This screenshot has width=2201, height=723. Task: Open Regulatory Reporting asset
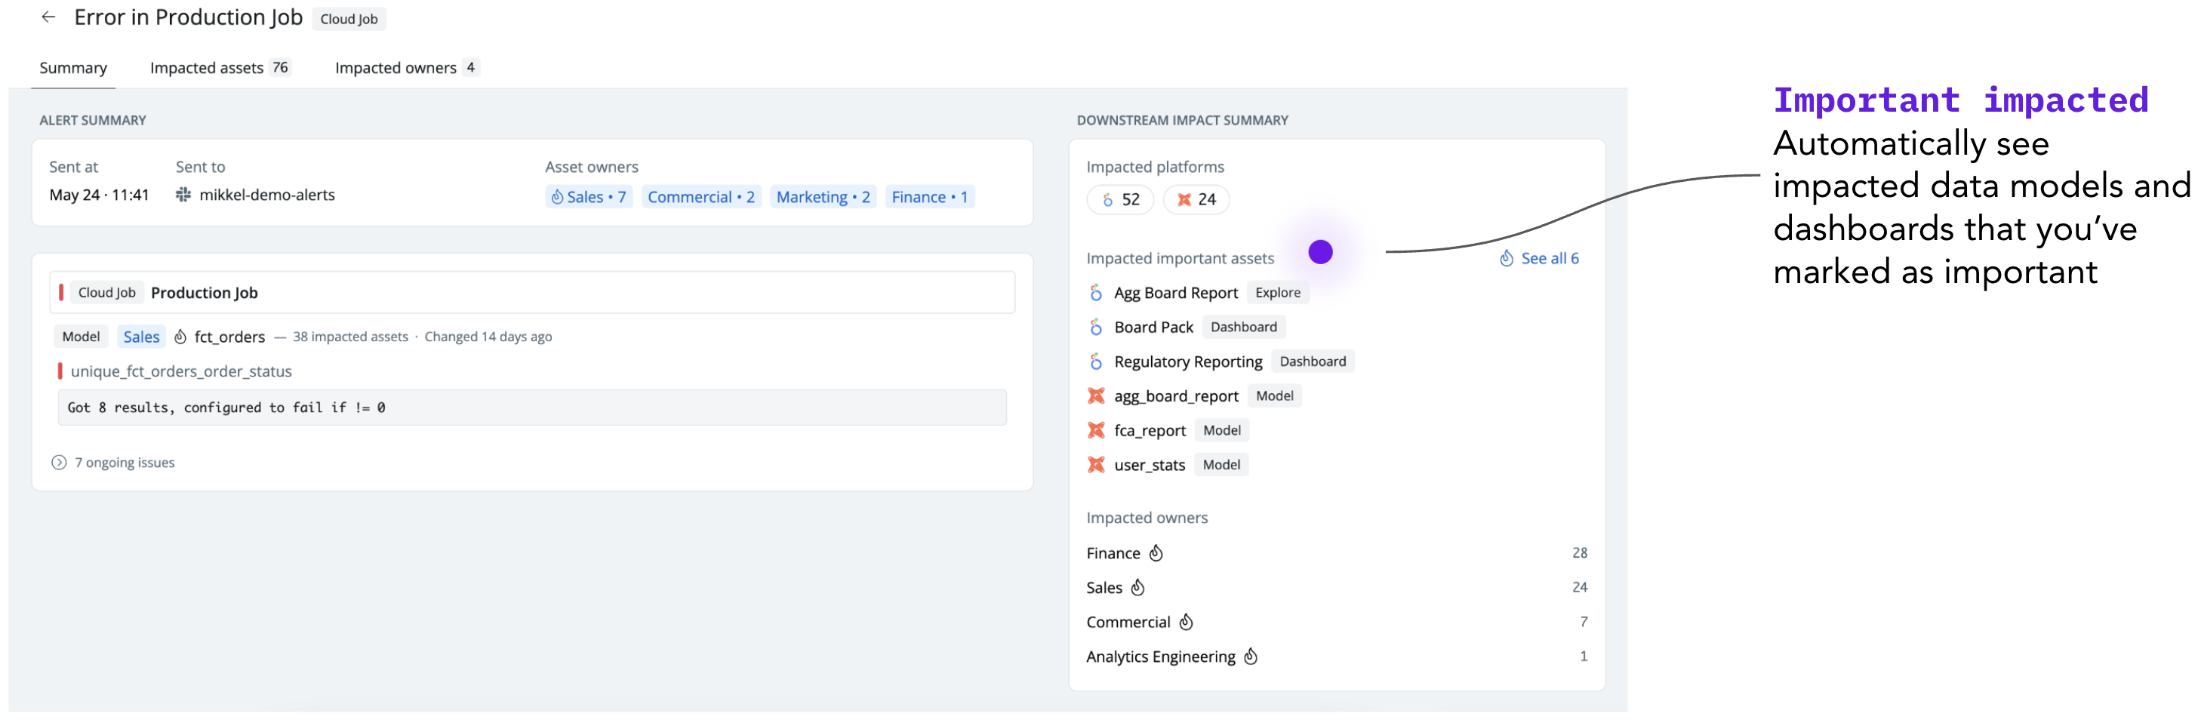pyautogui.click(x=1187, y=361)
